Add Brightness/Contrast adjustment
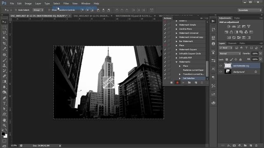 click(x=229, y=26)
